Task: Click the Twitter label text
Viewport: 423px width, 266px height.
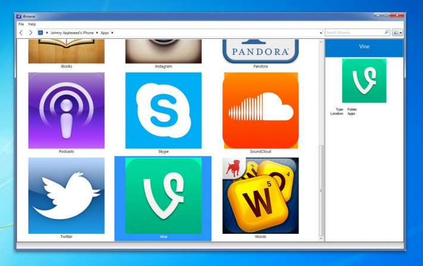Action: (66, 237)
